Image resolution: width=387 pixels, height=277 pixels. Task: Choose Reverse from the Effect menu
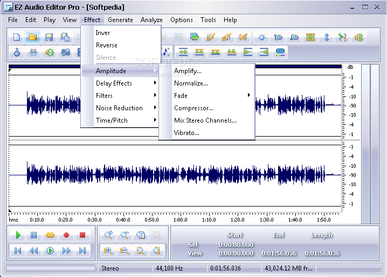(x=120, y=45)
